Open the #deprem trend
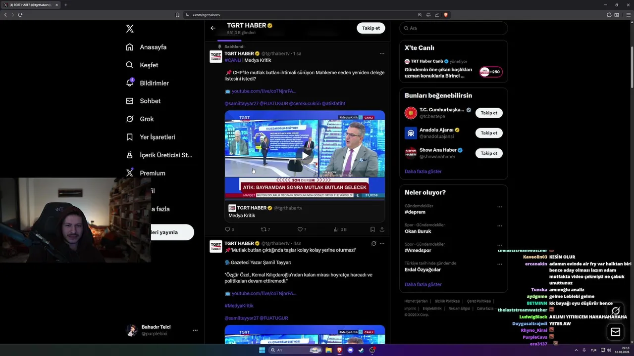The height and width of the screenshot is (356, 634). (415, 212)
